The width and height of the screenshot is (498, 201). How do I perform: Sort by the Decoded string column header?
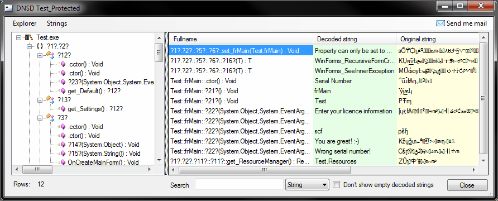355,40
